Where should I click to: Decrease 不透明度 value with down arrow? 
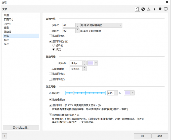coord(116,94)
